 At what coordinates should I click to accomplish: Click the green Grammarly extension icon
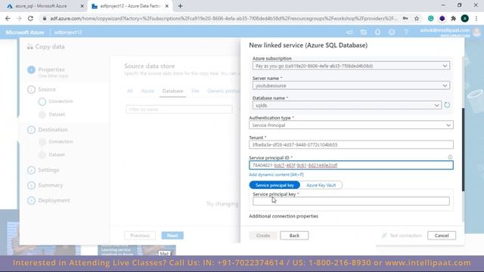tap(430, 18)
